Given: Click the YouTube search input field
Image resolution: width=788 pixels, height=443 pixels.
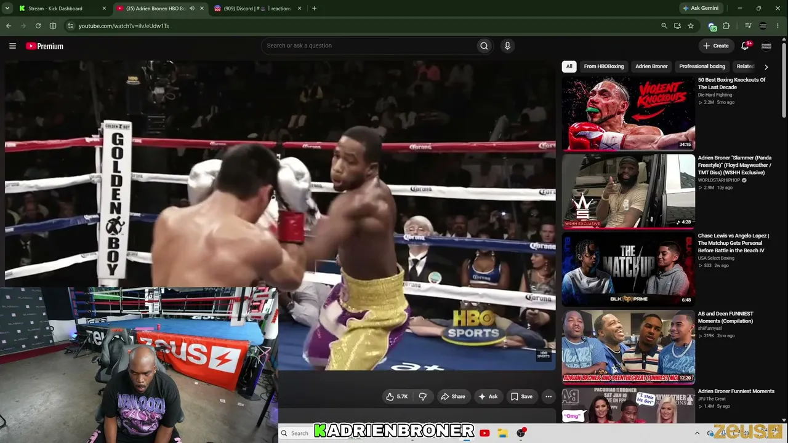Looking at the screenshot, I should (369, 46).
